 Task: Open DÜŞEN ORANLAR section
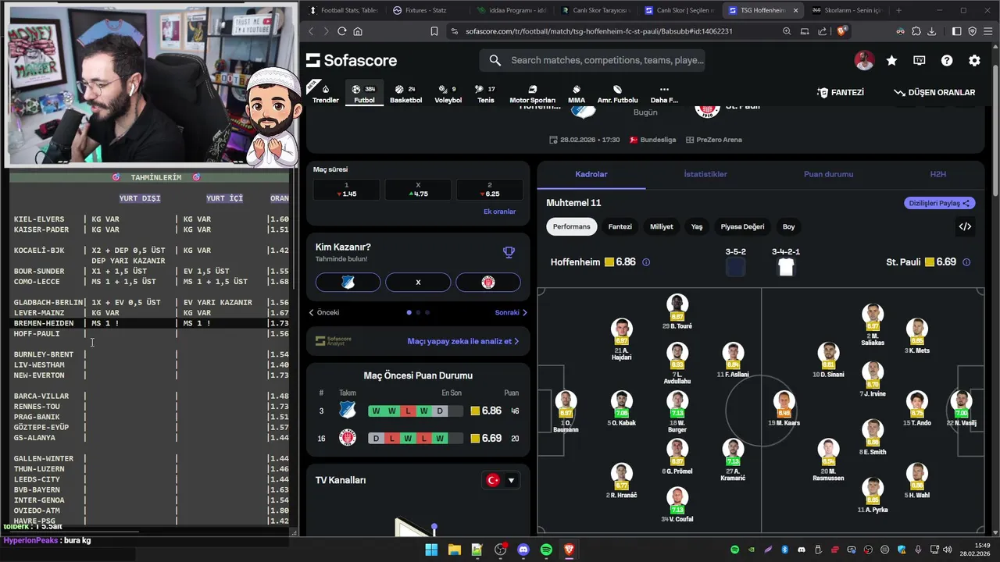[934, 92]
